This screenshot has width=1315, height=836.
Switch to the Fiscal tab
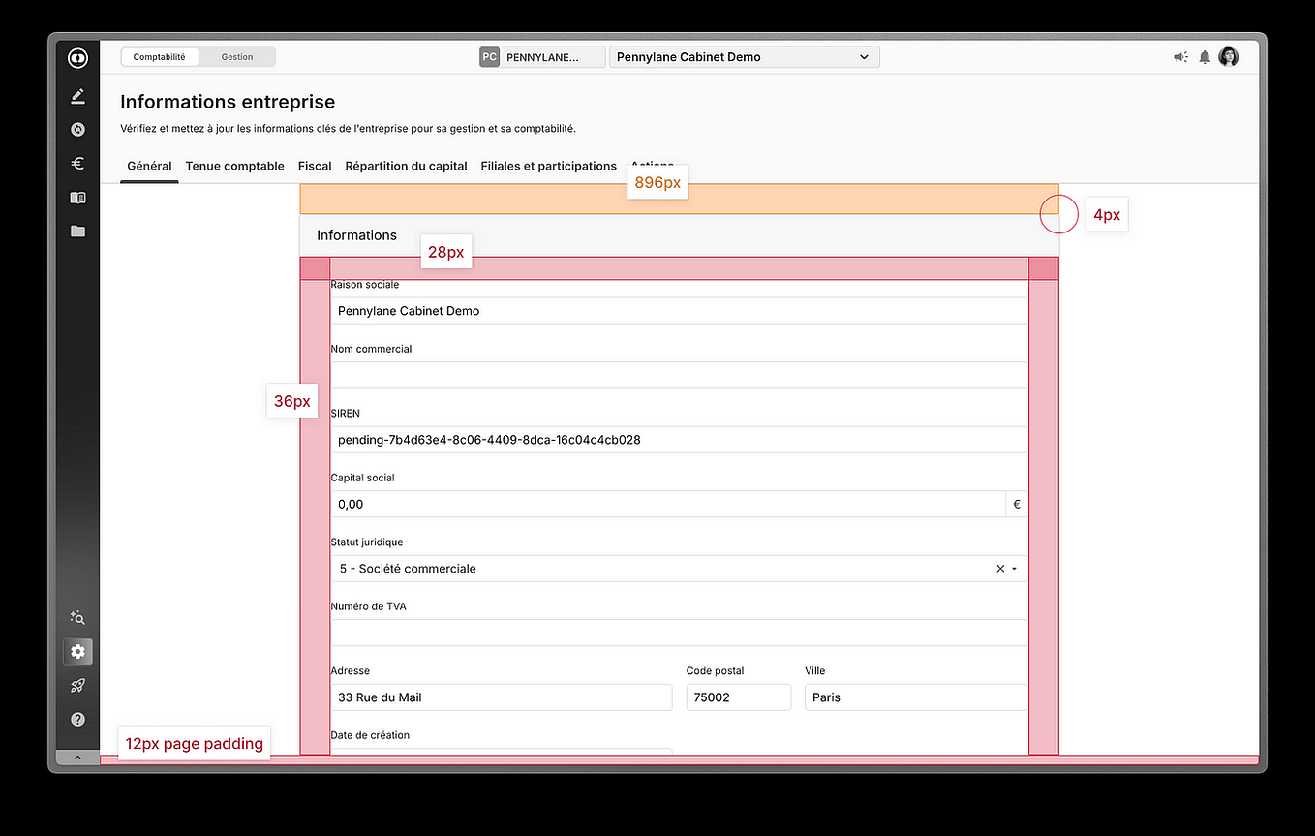tap(315, 166)
